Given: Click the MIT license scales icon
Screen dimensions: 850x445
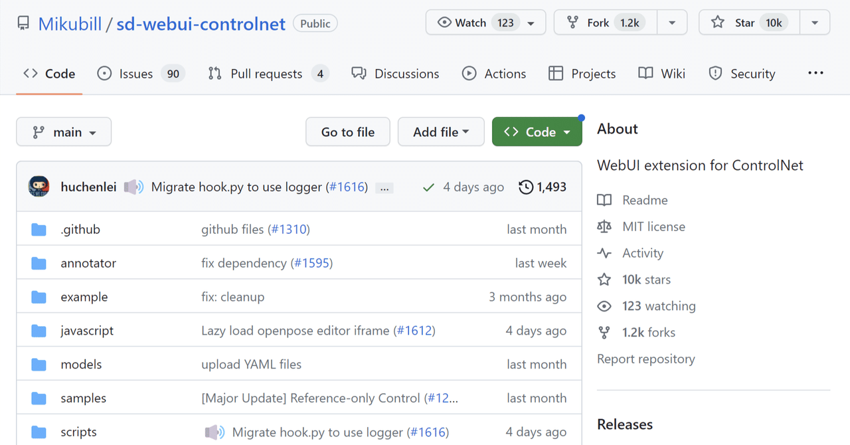Looking at the screenshot, I should click(x=605, y=226).
